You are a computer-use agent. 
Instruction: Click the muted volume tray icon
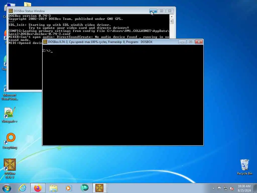click(x=232, y=188)
